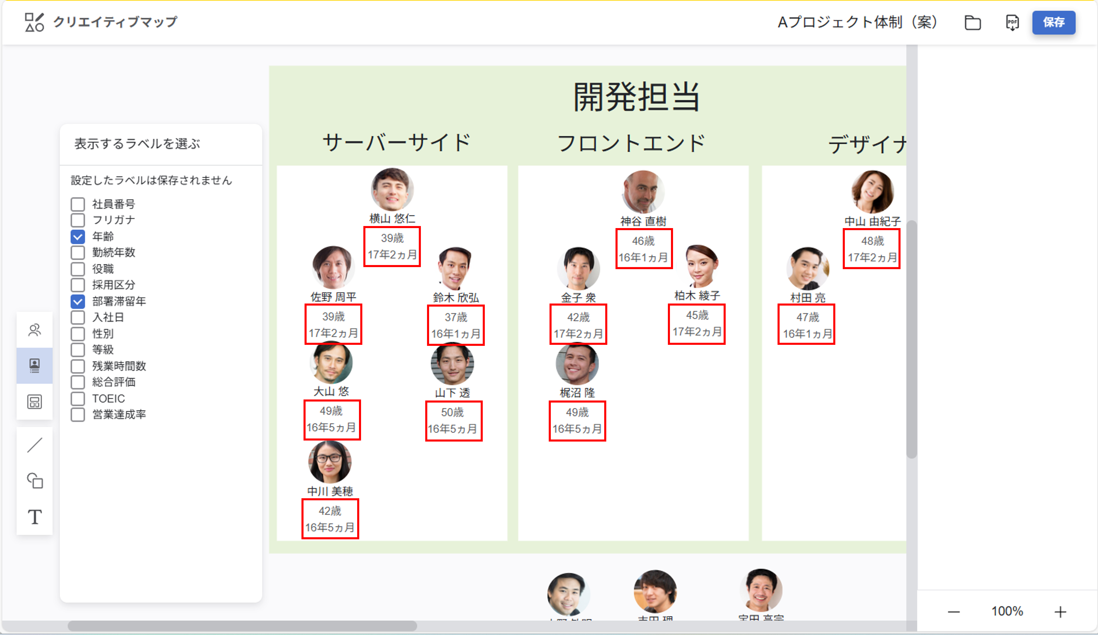Screen dimensions: 1098x635
Task: Select the employee profile card tool
Action: (35, 366)
